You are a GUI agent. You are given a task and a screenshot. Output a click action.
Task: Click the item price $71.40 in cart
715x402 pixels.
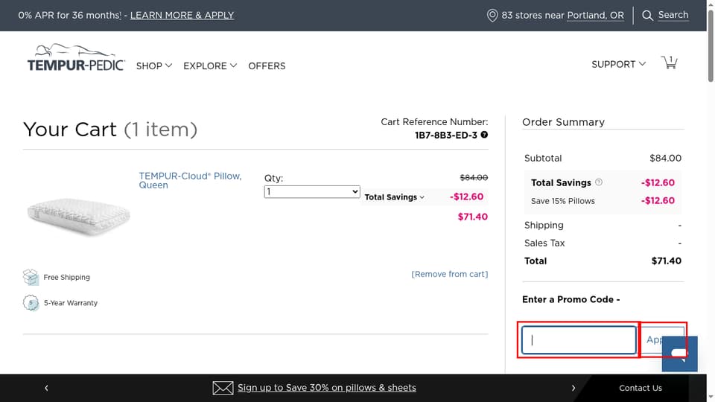coord(472,217)
